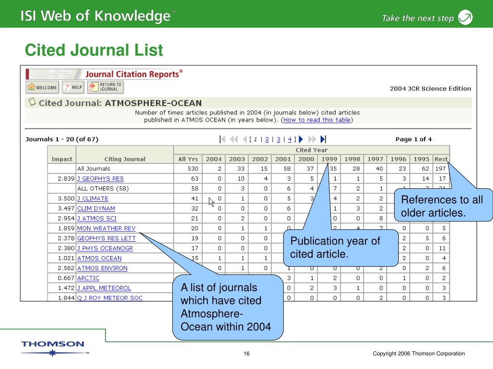Click the '1996' cited year column header
Image resolution: width=493 pixels, height=369 pixels.
pos(398,159)
